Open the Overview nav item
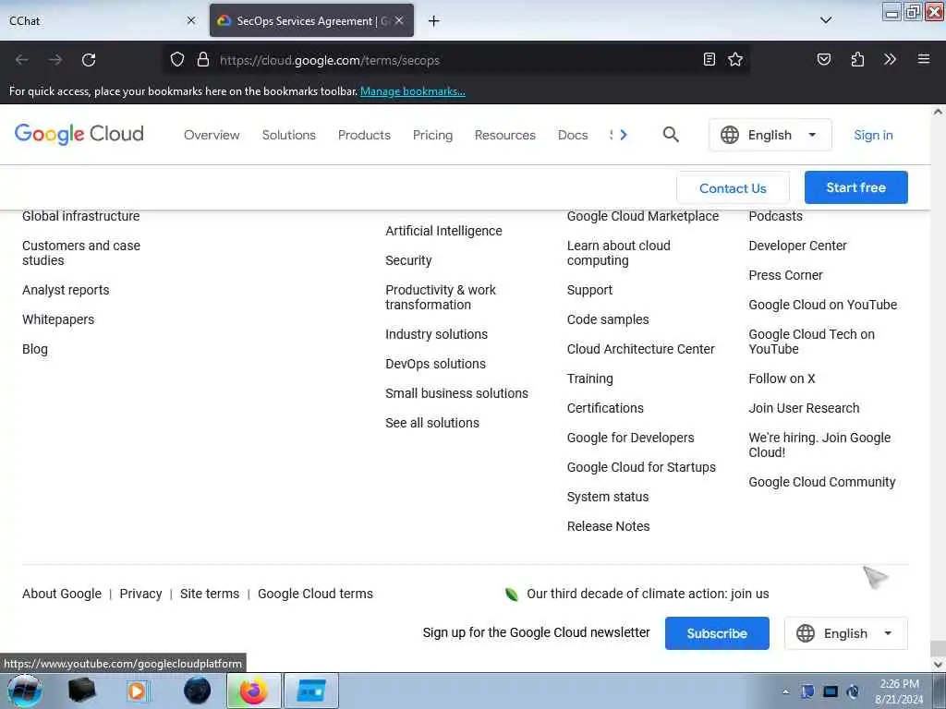Viewport: 946px width, 709px height. [x=212, y=135]
